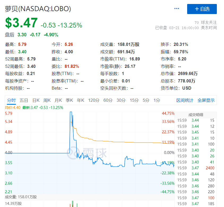Select the 120分 interval tab
Image resolution: width=224 pixels, height=207 pixels.
(x=94, y=100)
